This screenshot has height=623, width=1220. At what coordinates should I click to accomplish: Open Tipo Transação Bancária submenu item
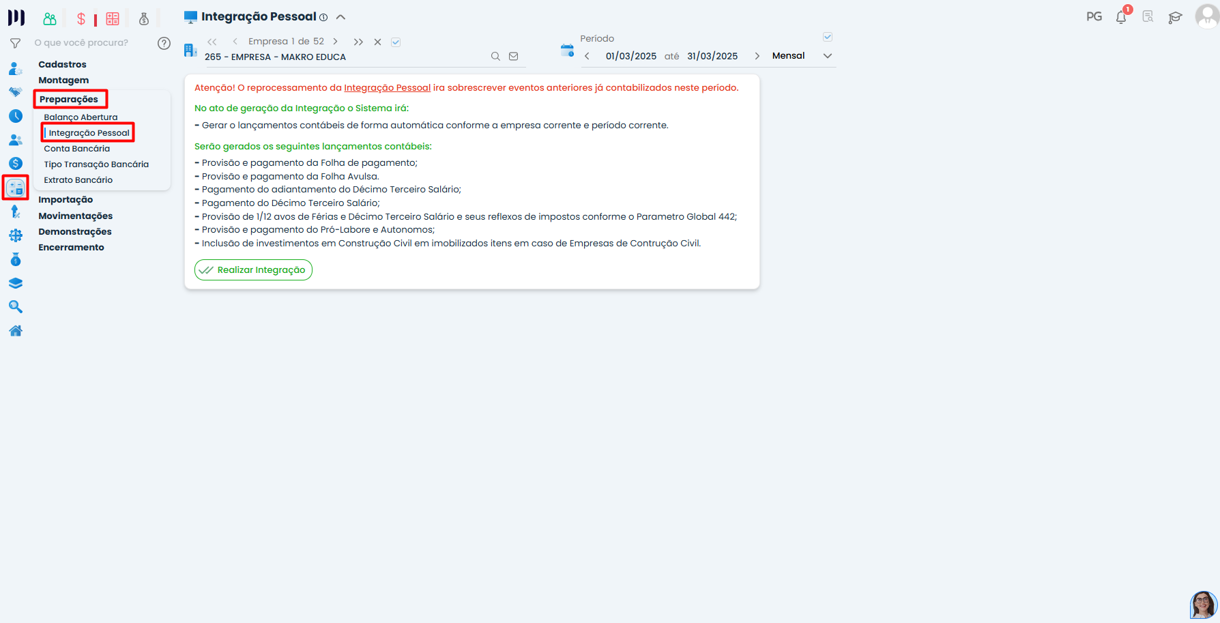[x=96, y=164]
